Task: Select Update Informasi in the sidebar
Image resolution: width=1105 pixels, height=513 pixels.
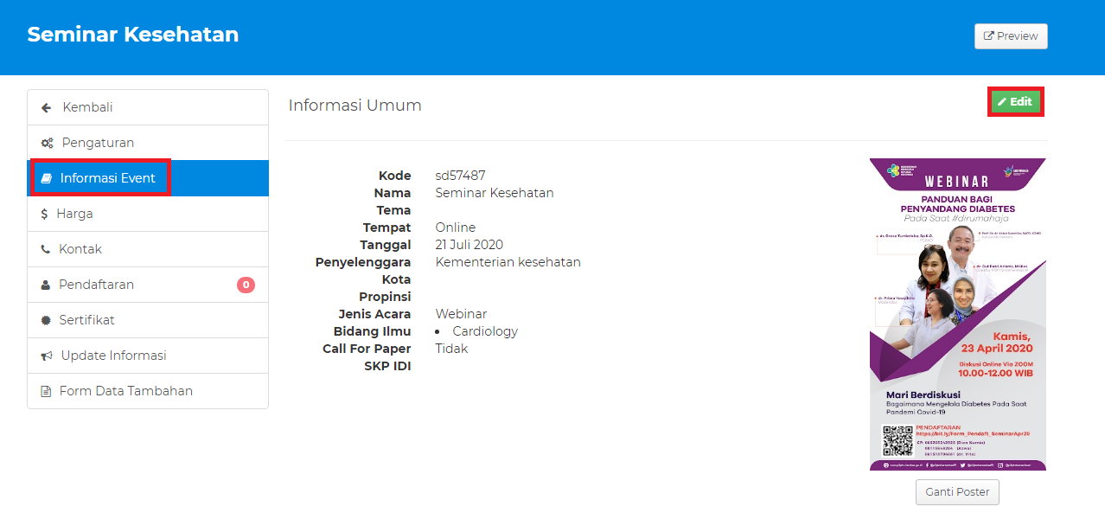Action: 113,356
